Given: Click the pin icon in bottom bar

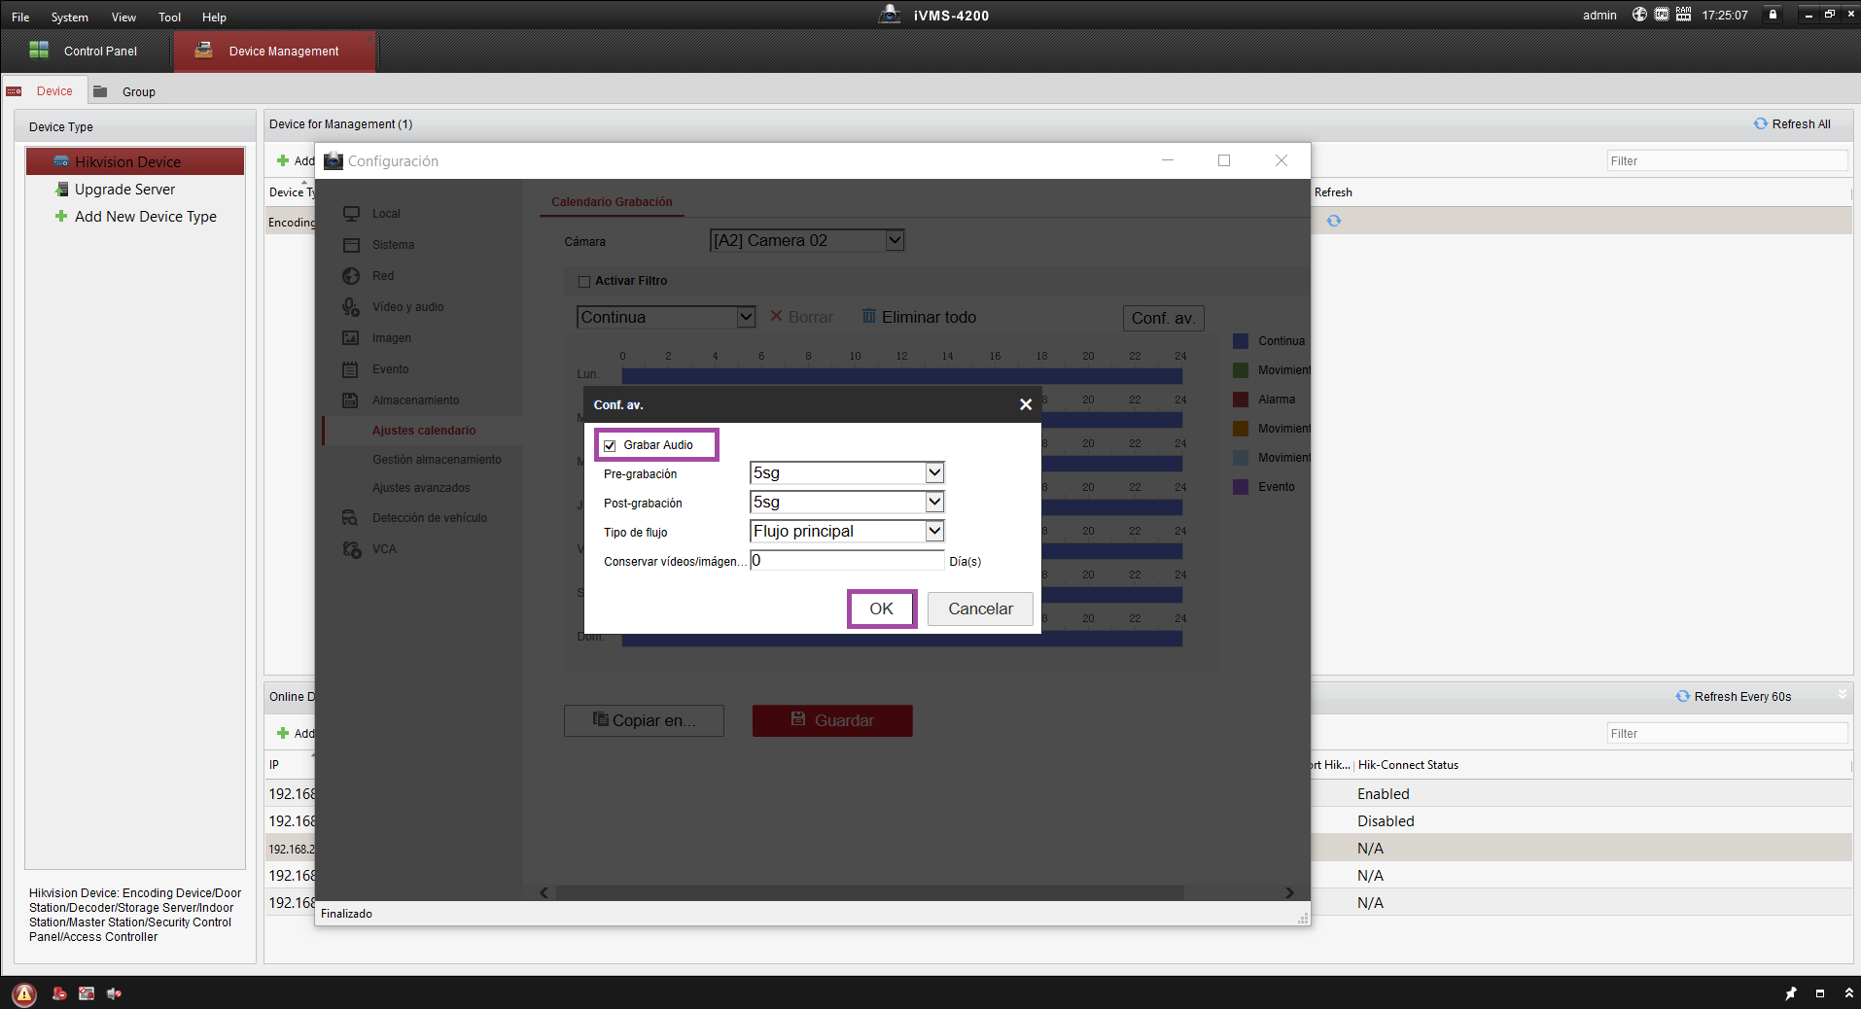Looking at the screenshot, I should tap(1791, 993).
